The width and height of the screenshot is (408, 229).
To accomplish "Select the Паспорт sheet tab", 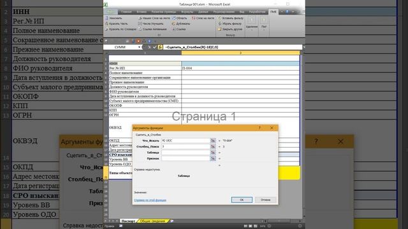I will point(128,221).
